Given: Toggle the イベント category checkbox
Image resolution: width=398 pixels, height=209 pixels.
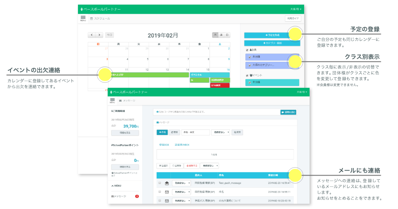Looking at the screenshot, I should (x=247, y=75).
